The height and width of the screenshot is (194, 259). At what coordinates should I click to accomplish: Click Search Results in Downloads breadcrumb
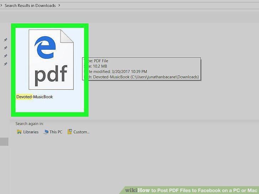pos(30,5)
